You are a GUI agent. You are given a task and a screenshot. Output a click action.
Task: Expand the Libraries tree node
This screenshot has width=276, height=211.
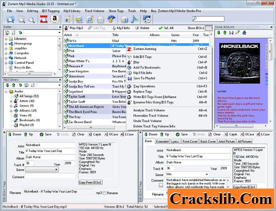tap(6, 39)
